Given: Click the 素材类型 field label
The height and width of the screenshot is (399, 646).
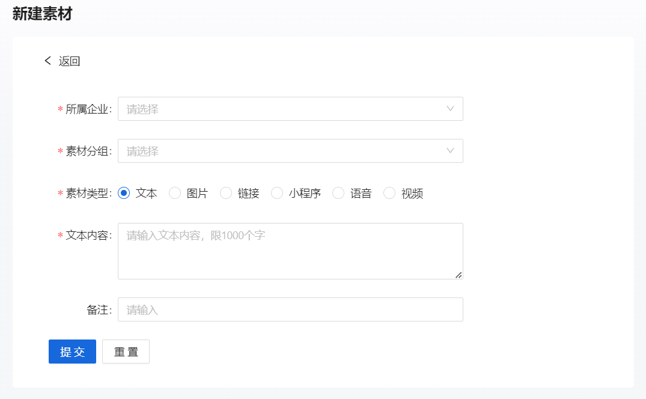Looking at the screenshot, I should coord(88,193).
